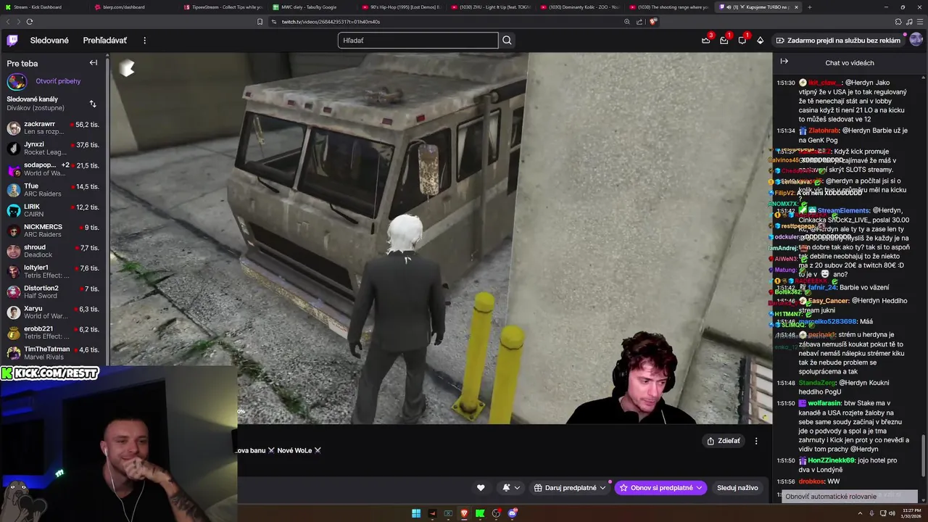Open Sledované tab
928x522 pixels.
point(49,41)
